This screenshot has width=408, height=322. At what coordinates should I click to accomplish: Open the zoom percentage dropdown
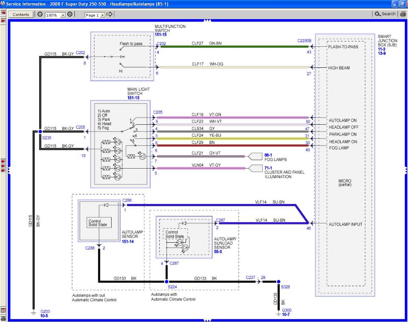63,15
